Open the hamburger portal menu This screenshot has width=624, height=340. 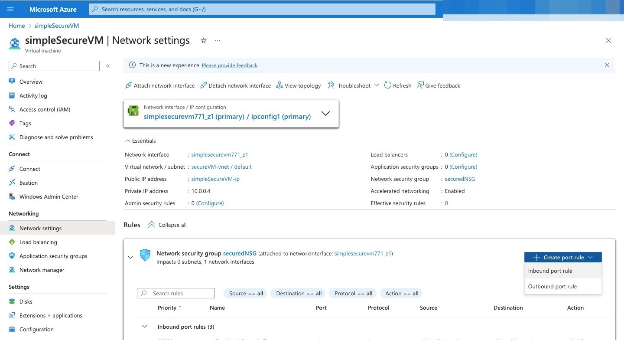tap(10, 9)
